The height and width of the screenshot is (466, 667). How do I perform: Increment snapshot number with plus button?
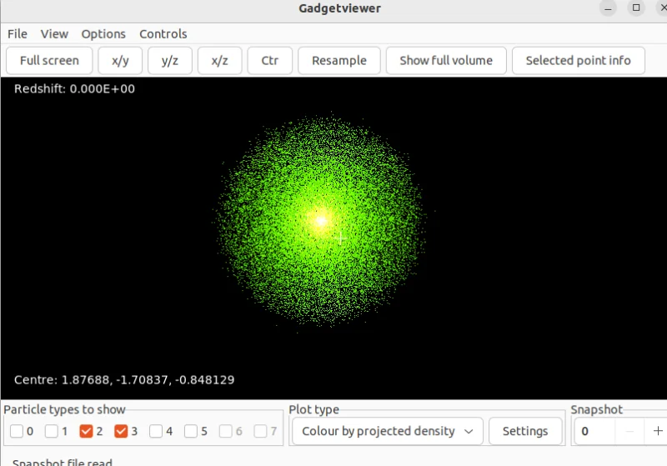658,431
